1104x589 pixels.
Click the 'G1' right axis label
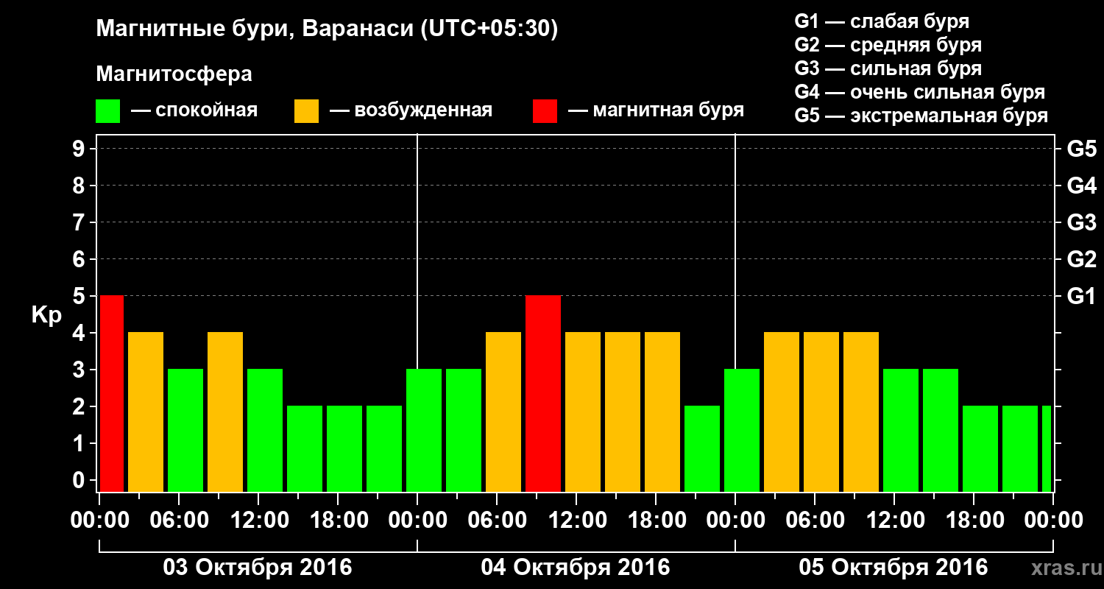[x=1081, y=296]
